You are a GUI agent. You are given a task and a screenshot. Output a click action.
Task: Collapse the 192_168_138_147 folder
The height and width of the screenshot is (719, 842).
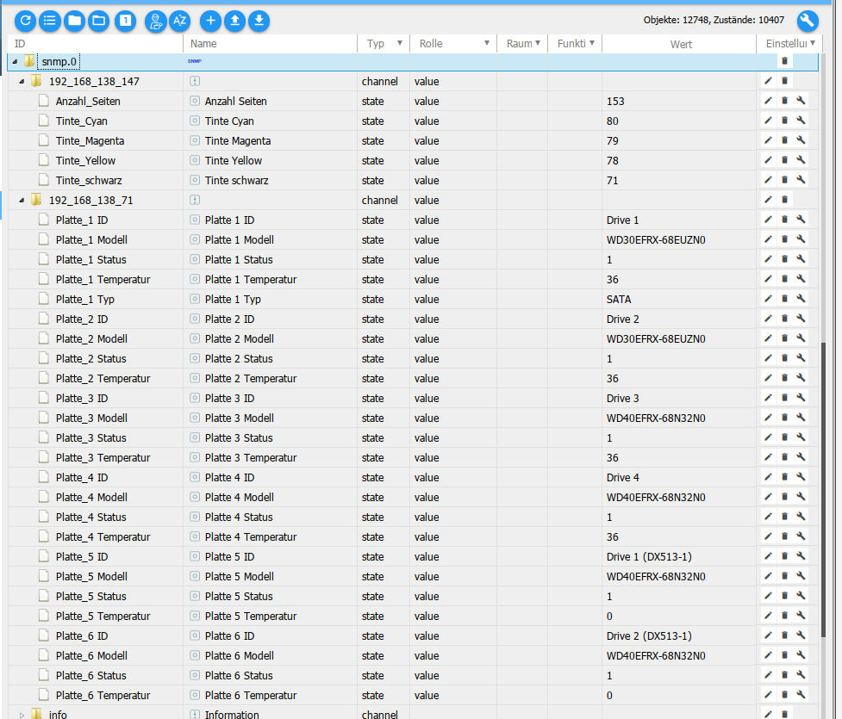click(22, 82)
